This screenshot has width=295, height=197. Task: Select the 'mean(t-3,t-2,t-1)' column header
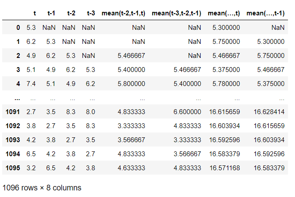coord(176,14)
